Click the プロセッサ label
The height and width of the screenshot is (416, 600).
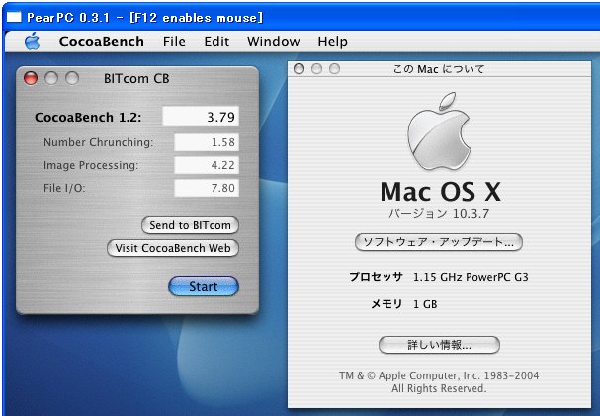(x=377, y=277)
